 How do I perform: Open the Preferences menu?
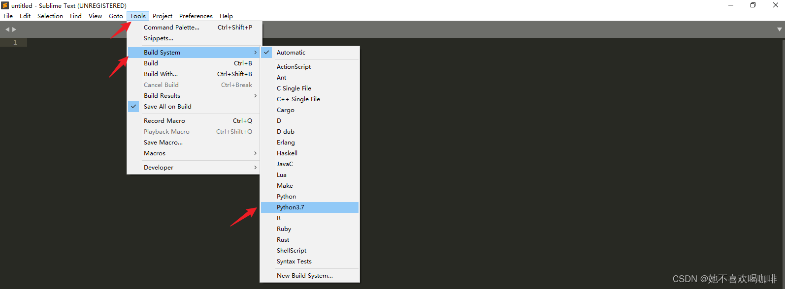(x=196, y=16)
